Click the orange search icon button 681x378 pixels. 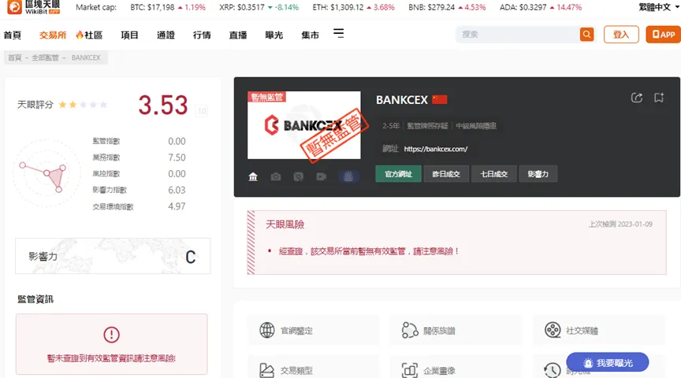586,35
